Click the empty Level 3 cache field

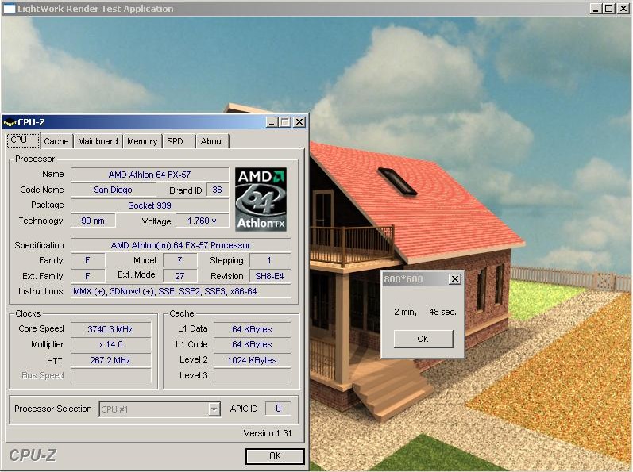click(x=252, y=376)
